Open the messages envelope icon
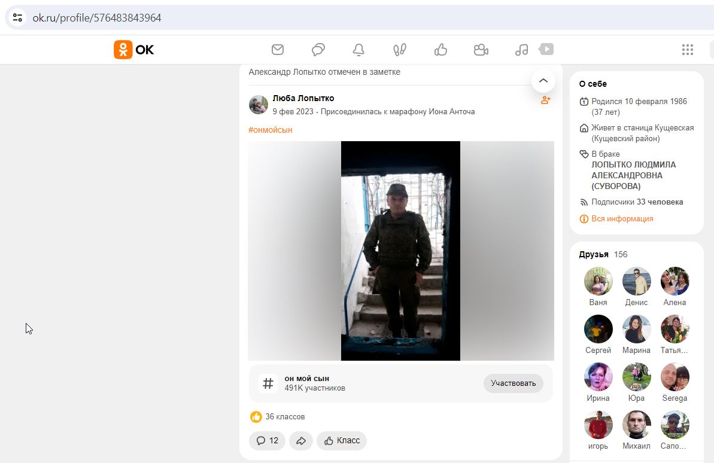 [278, 50]
